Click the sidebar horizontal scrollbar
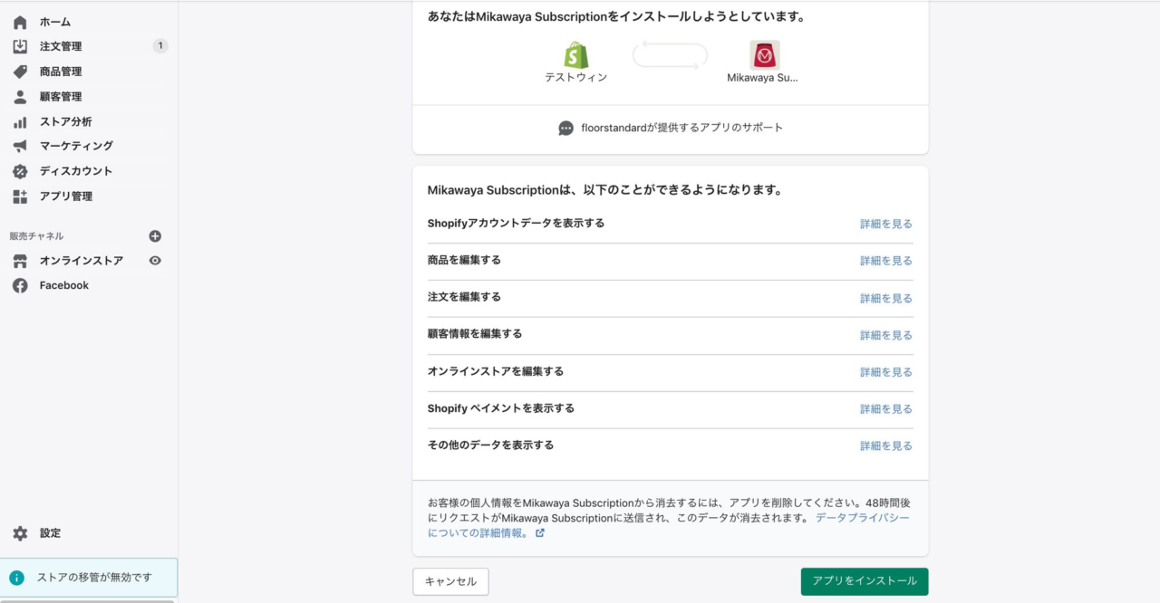1160x603 pixels. 87,601
